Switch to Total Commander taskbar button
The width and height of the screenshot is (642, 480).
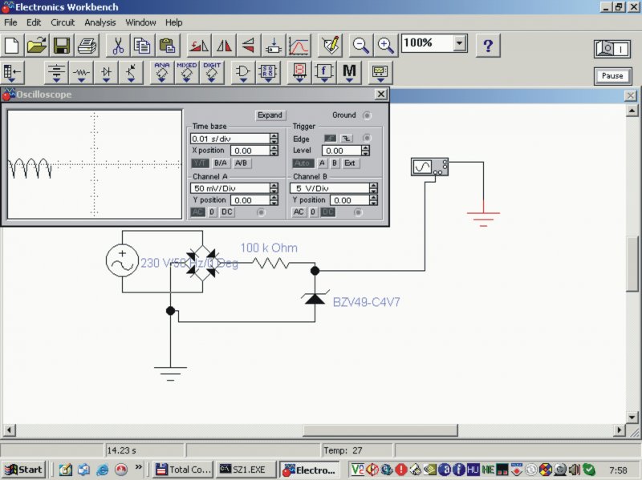[184, 470]
